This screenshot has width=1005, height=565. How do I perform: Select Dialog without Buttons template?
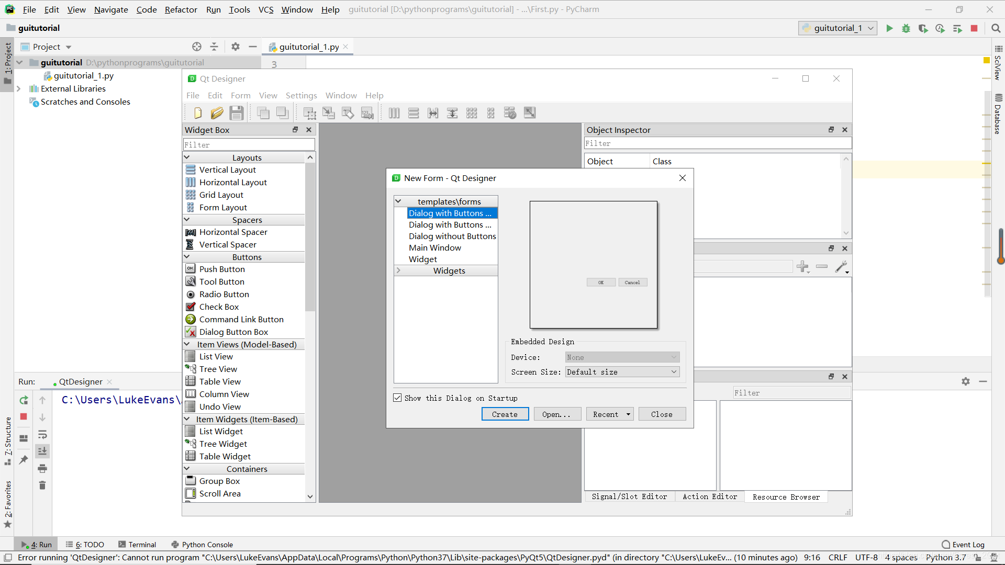click(452, 236)
